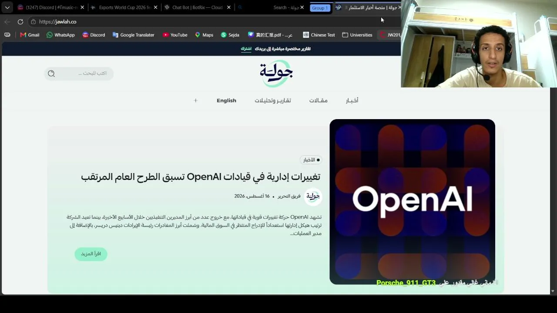The height and width of the screenshot is (313, 557).
Task: Click the اقرأ المزيد read more button
Action: click(x=91, y=254)
